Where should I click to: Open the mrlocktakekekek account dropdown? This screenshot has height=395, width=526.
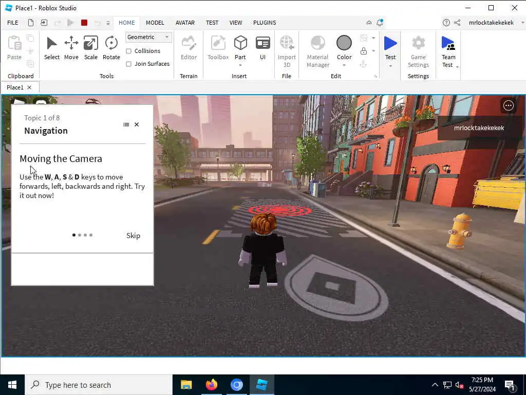click(522, 23)
